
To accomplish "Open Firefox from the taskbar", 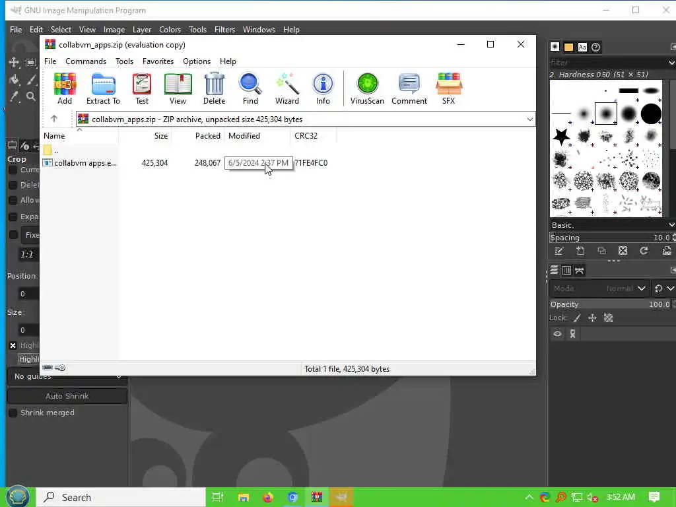I will (x=268, y=497).
